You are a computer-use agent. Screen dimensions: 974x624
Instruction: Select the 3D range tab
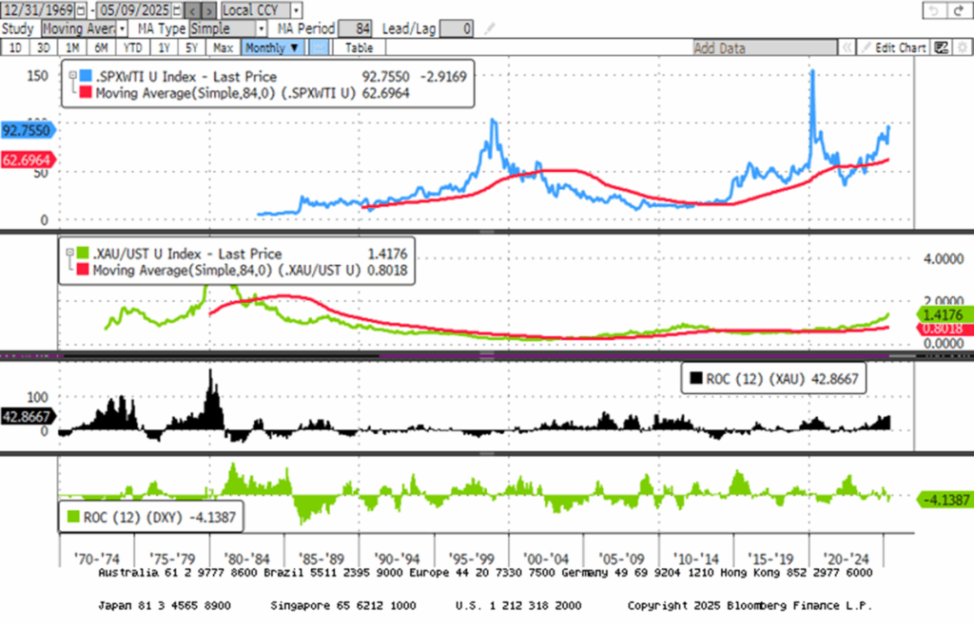44,47
